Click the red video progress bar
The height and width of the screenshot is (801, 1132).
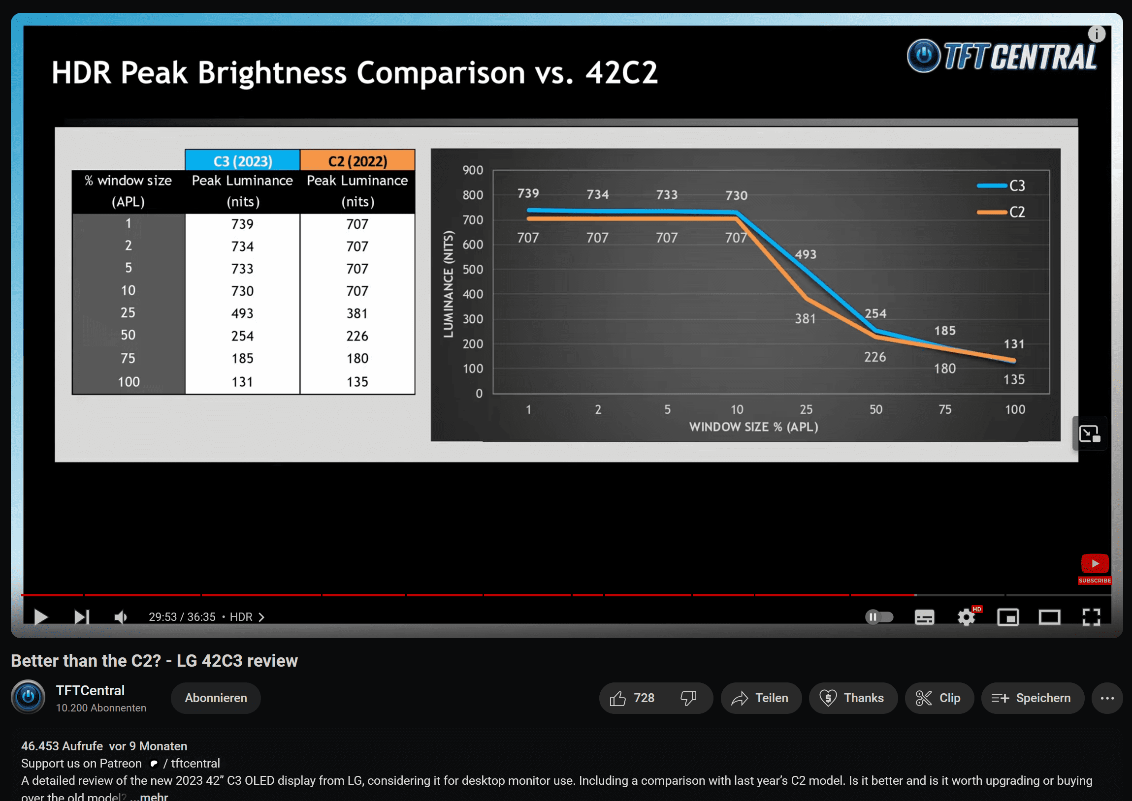[x=444, y=595]
